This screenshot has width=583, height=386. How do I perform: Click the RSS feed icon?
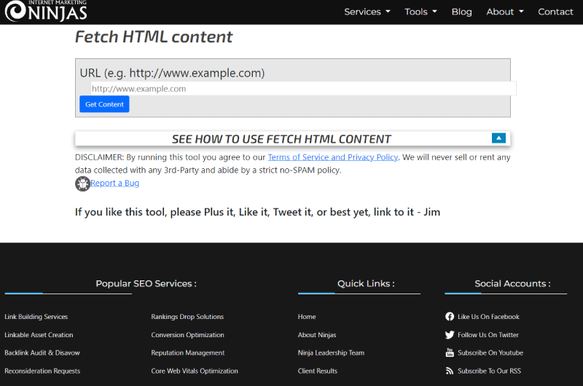(450, 371)
